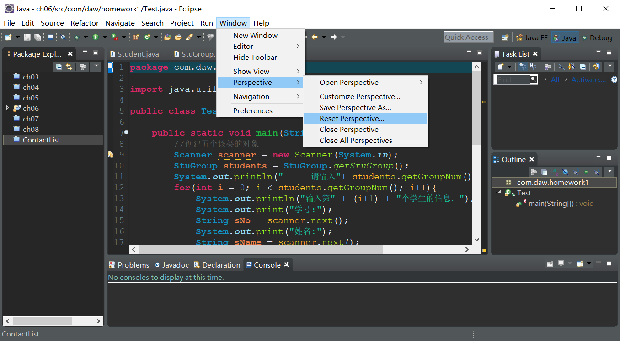
Task: Click the New Task icon in Task List
Action: tap(501, 67)
